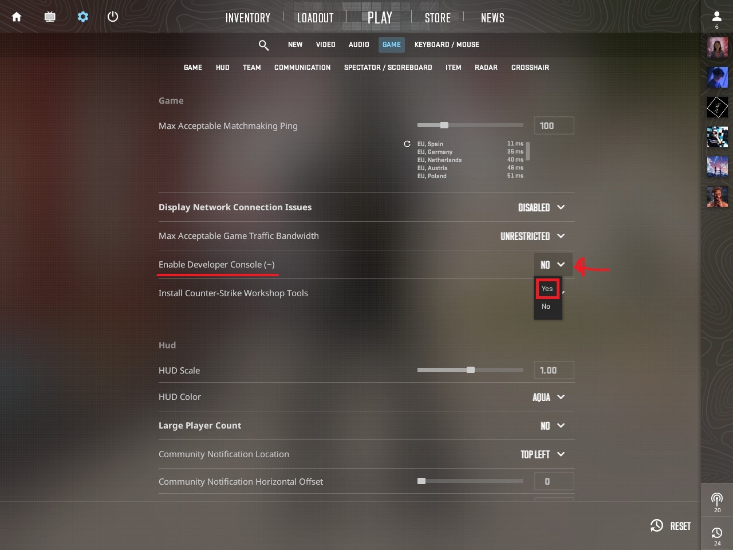Expand the Large Player Count dropdown
733x550 pixels.
click(553, 426)
